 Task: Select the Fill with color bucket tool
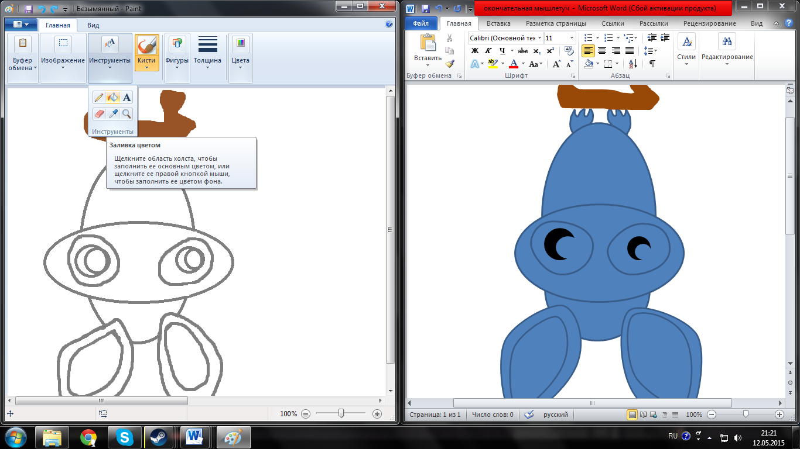[x=113, y=98]
